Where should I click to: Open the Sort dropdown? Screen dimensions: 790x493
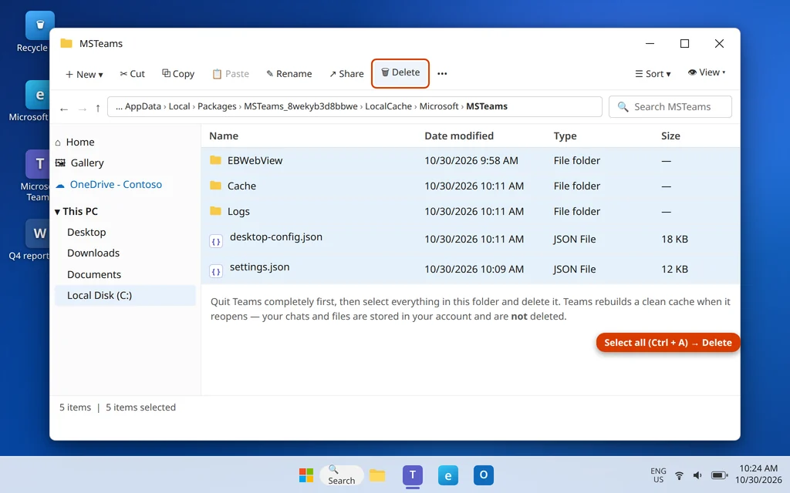tap(653, 74)
